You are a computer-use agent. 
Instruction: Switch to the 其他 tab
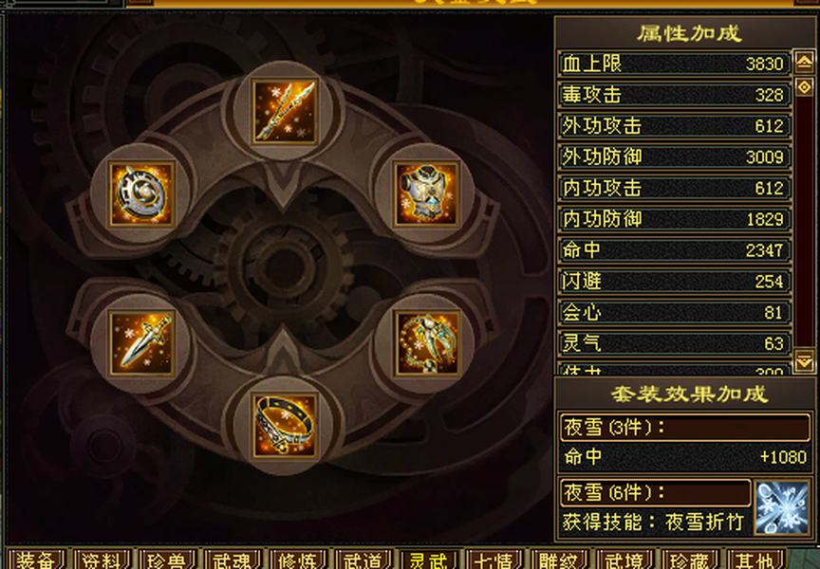pos(755,560)
